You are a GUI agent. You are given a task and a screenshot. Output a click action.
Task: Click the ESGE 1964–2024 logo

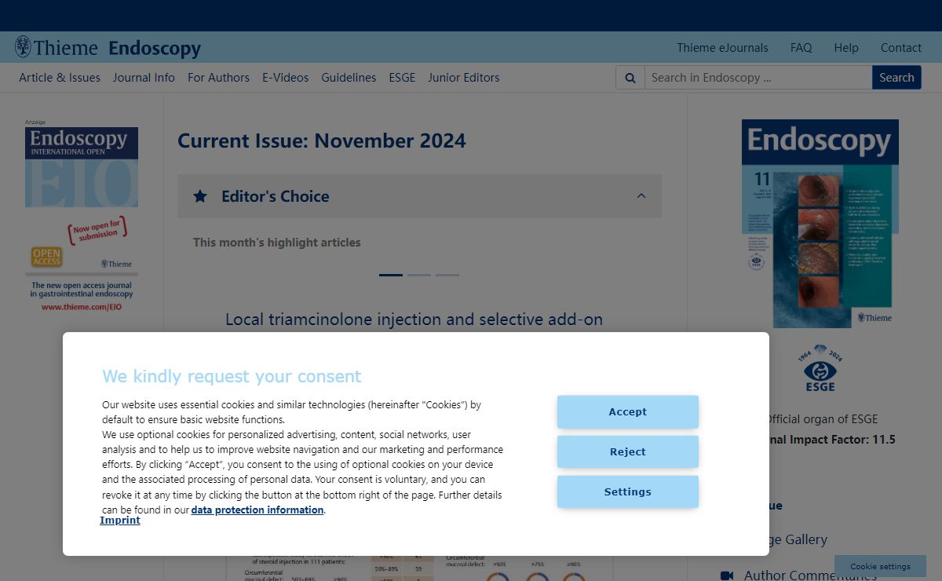point(820,368)
